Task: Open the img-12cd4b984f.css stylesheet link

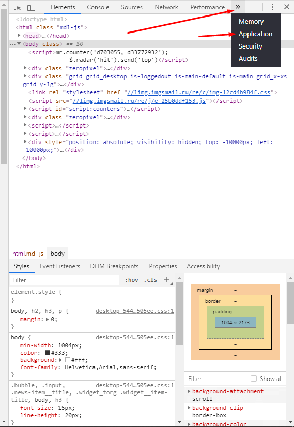Action: tap(198, 92)
